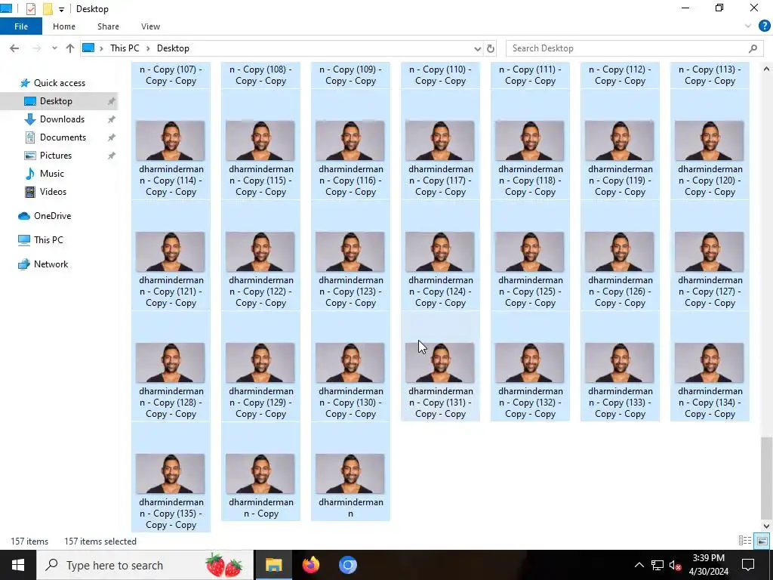773x580 pixels.
Task: Show hidden system tray icons
Action: click(x=639, y=565)
